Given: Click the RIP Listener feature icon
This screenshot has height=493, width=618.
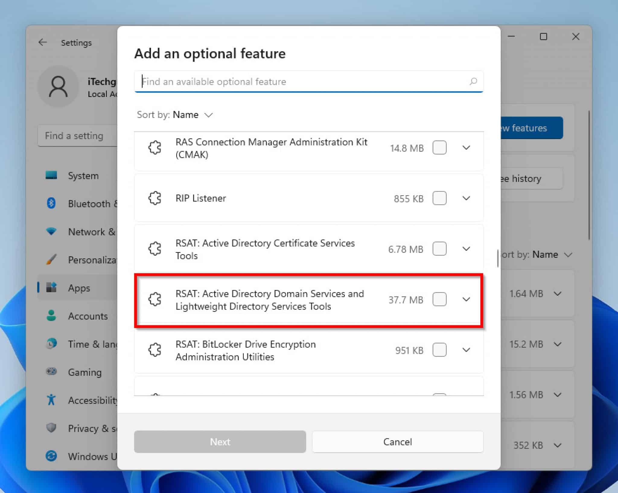Looking at the screenshot, I should (x=155, y=198).
